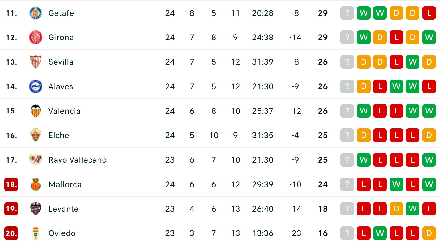The image size is (441, 245).
Task: Click the Levante club crest icon
Action: [x=36, y=209]
